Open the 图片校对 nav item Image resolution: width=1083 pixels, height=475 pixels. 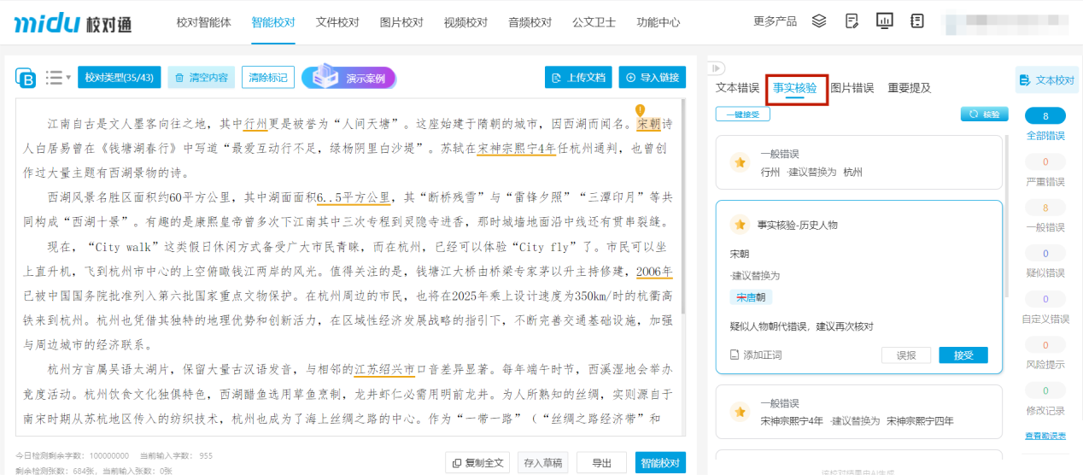tap(401, 22)
